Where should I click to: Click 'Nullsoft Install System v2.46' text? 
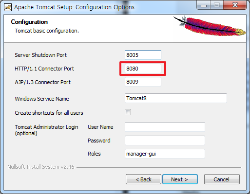tap(41, 167)
